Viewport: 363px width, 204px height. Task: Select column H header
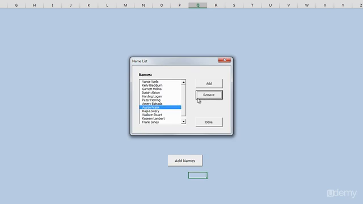tap(34, 5)
